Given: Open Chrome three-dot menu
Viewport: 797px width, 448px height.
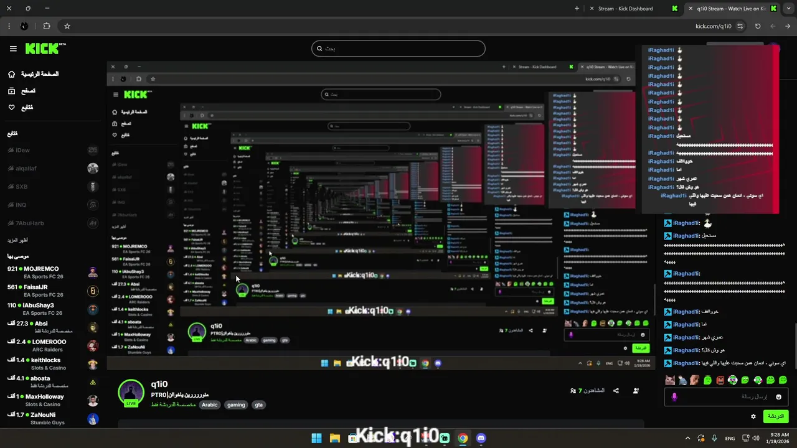Looking at the screenshot, I should point(9,26).
